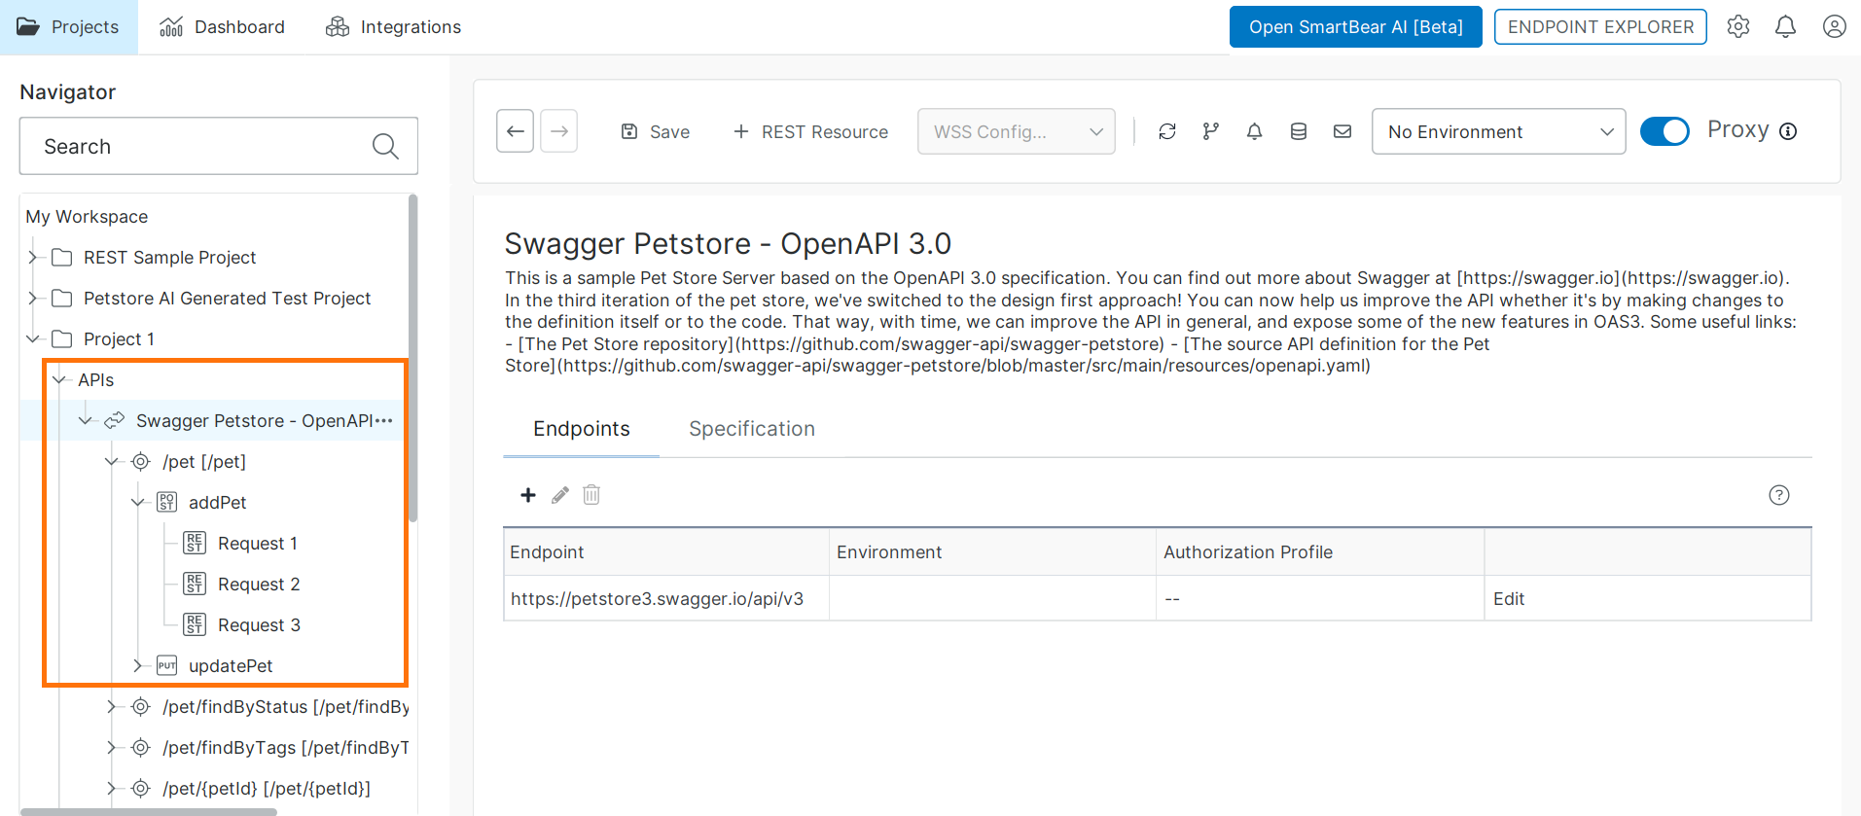
Task: Collapse the addPet method
Action: (x=137, y=502)
